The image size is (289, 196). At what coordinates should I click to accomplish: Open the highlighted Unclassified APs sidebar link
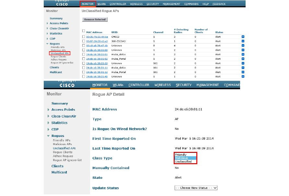(x=60, y=53)
